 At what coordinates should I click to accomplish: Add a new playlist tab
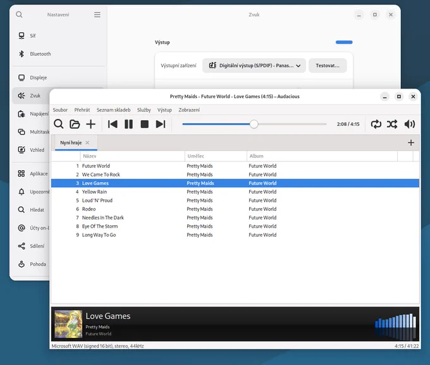coord(411,143)
